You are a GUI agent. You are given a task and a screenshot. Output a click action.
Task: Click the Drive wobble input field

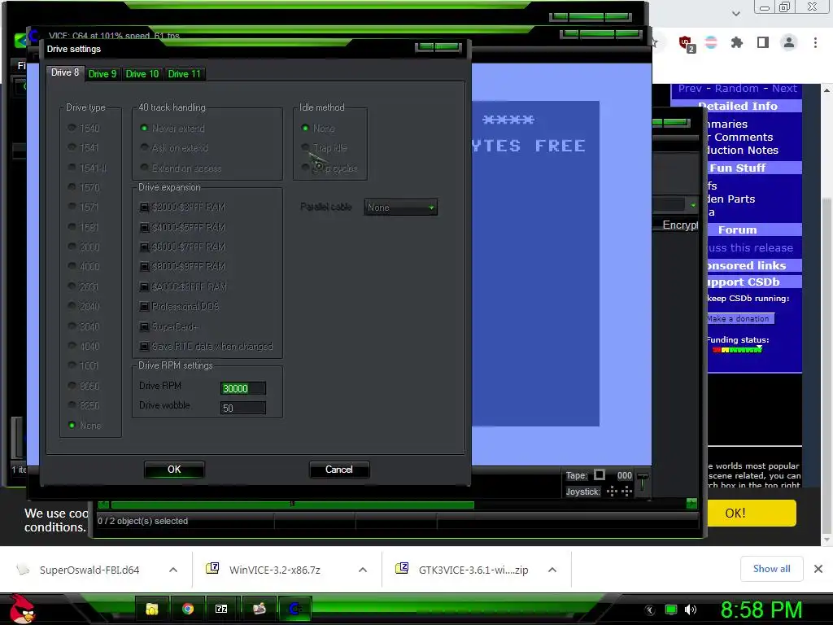[x=242, y=408]
